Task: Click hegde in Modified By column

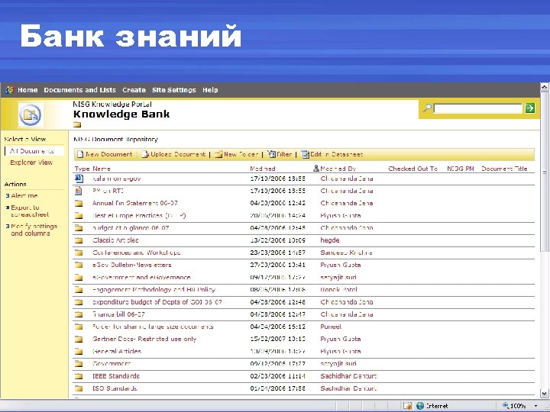Action: coord(330,240)
